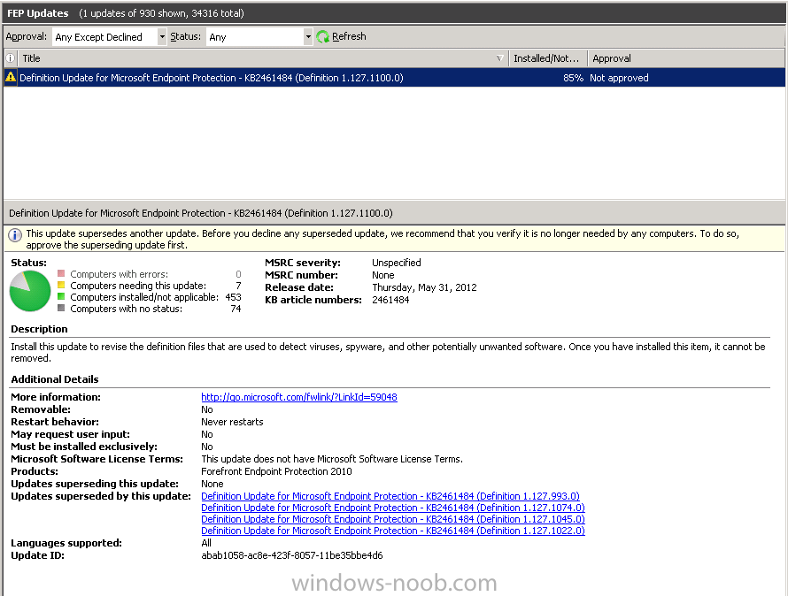
Task: Click the status pie chart
Action: (30, 291)
